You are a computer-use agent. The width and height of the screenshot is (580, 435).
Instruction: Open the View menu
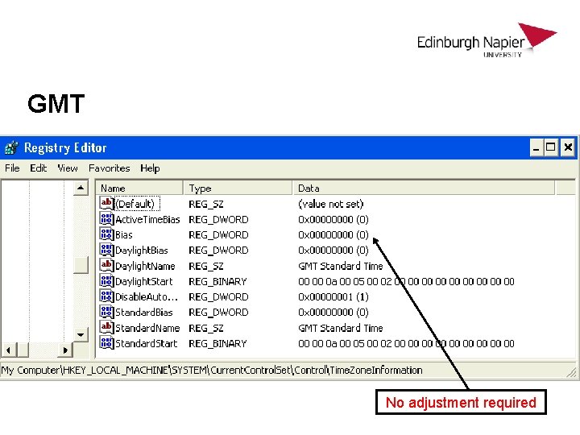68,168
